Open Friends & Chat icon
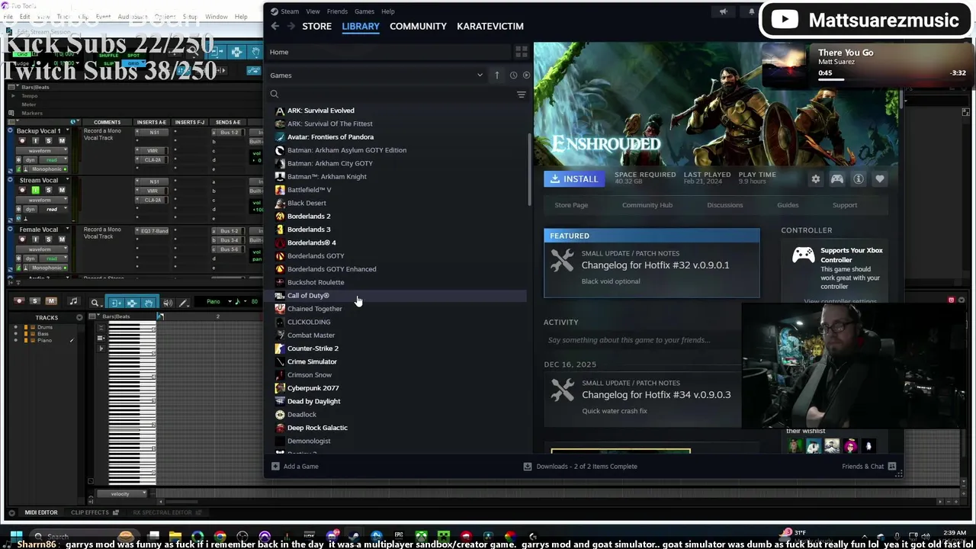 pyautogui.click(x=892, y=466)
